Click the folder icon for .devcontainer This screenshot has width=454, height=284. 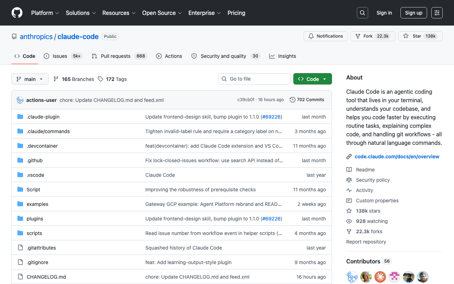click(x=20, y=146)
